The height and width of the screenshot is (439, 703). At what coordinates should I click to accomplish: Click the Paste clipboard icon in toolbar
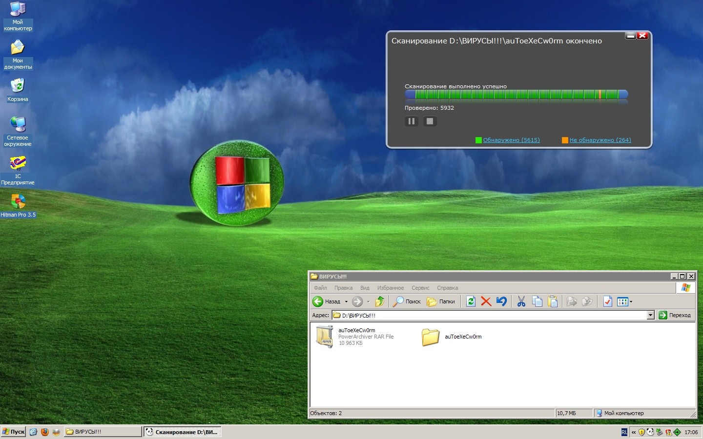click(x=553, y=301)
